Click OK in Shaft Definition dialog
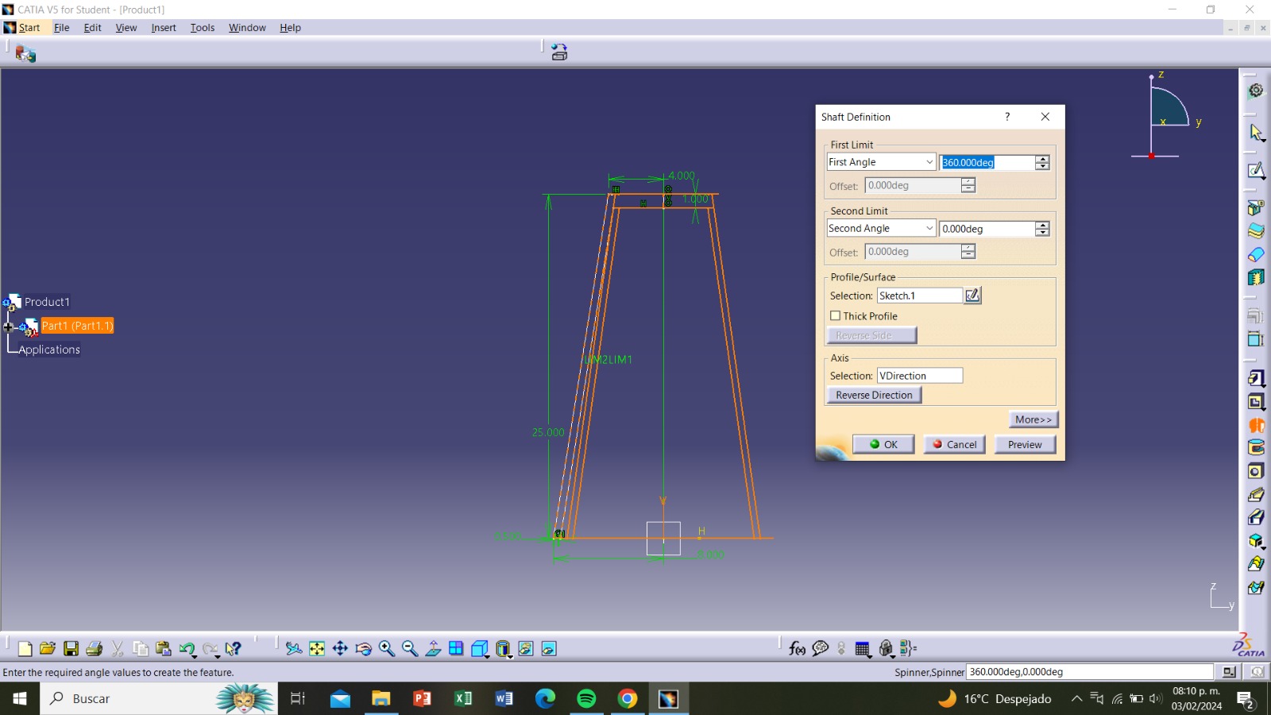 (883, 445)
